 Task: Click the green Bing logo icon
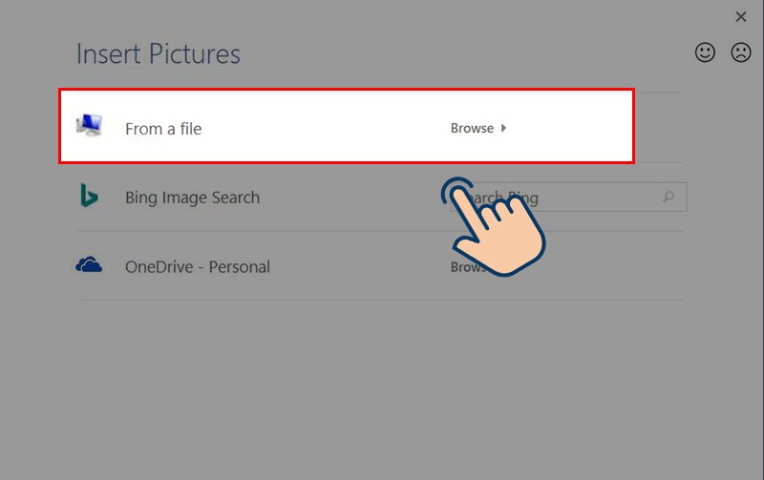click(x=89, y=196)
